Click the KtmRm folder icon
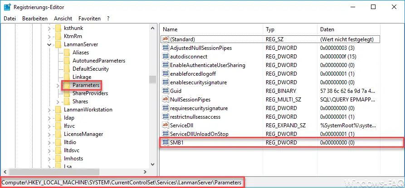The width and height of the screenshot is (405, 188). [59, 36]
